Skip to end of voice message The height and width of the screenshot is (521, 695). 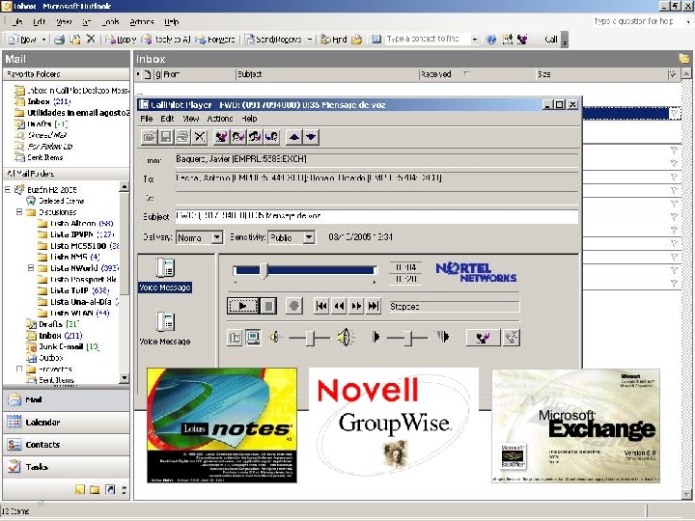pos(374,306)
